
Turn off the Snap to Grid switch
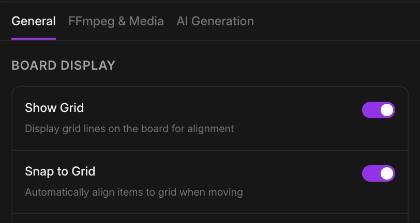click(x=378, y=173)
